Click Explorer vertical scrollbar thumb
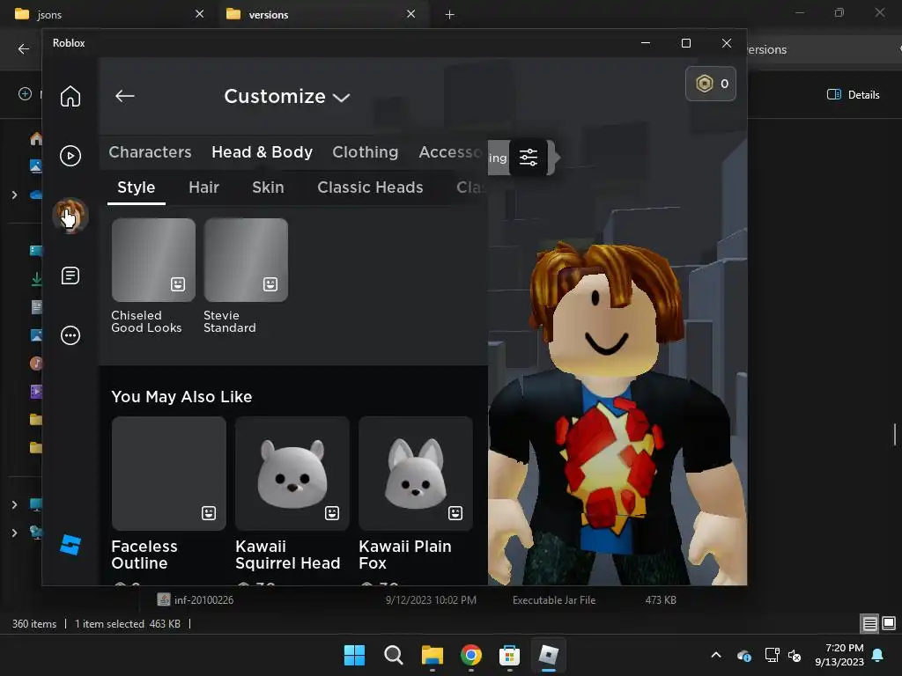The width and height of the screenshot is (902, 676). point(895,434)
